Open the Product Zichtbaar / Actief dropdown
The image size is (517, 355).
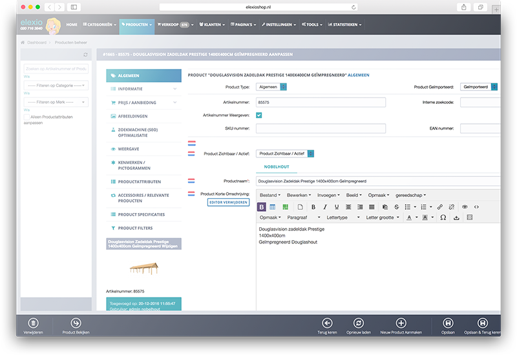[x=285, y=154]
